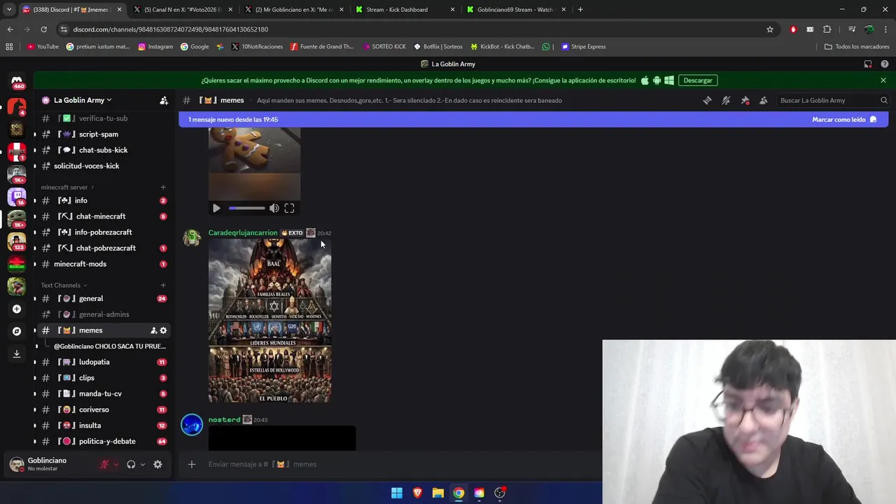Click username nosterd

224,420
